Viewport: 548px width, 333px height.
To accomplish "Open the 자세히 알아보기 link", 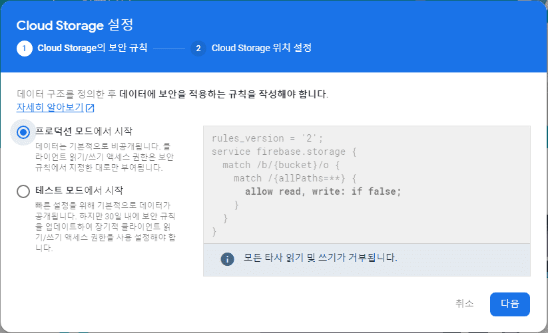I will pyautogui.click(x=50, y=108).
